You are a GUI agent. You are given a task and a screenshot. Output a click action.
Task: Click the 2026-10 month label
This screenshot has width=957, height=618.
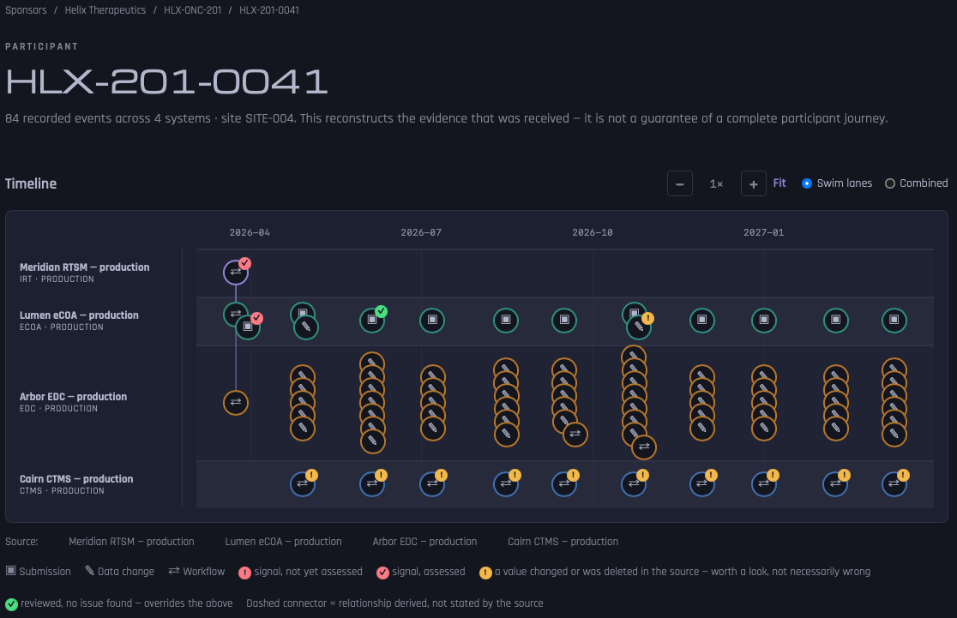(x=593, y=232)
